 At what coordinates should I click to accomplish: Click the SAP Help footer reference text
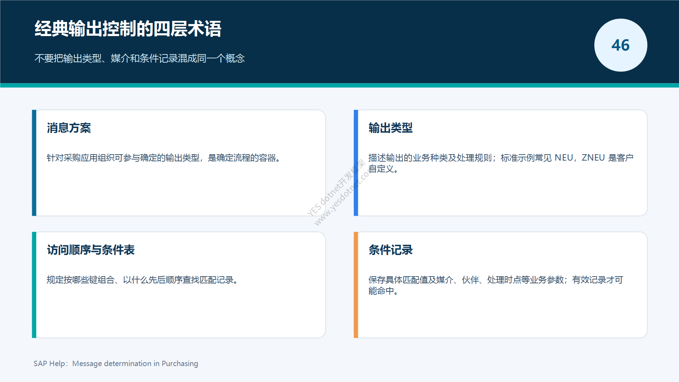pos(116,364)
